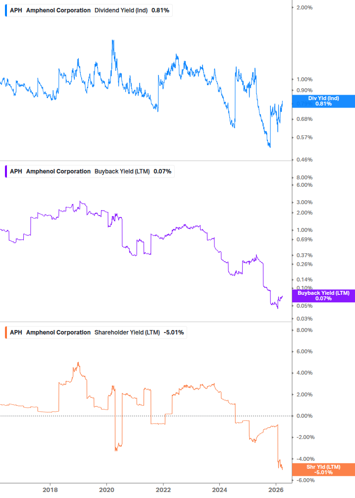Viewport: 355px width, 498px height.
Task: Click the '1.00%' tick in the Dividend Yield panel
Action: 304,79
